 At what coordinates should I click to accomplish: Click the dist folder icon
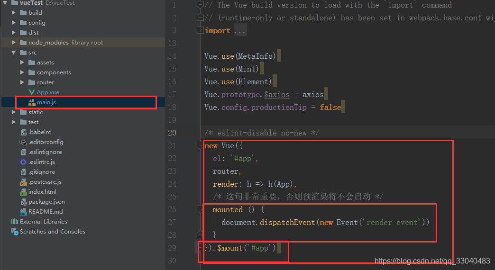click(x=23, y=33)
